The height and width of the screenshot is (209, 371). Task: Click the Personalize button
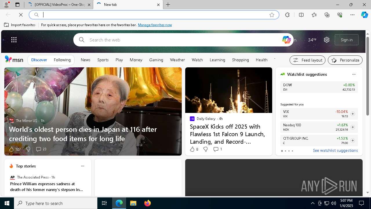[x=345, y=60]
